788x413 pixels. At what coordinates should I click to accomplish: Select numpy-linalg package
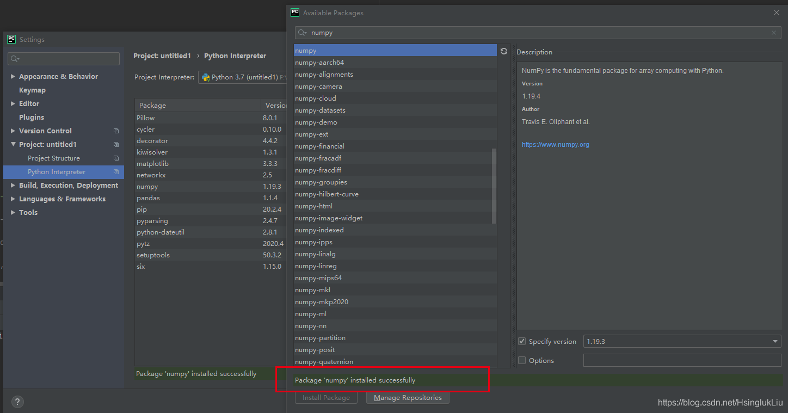(x=395, y=254)
